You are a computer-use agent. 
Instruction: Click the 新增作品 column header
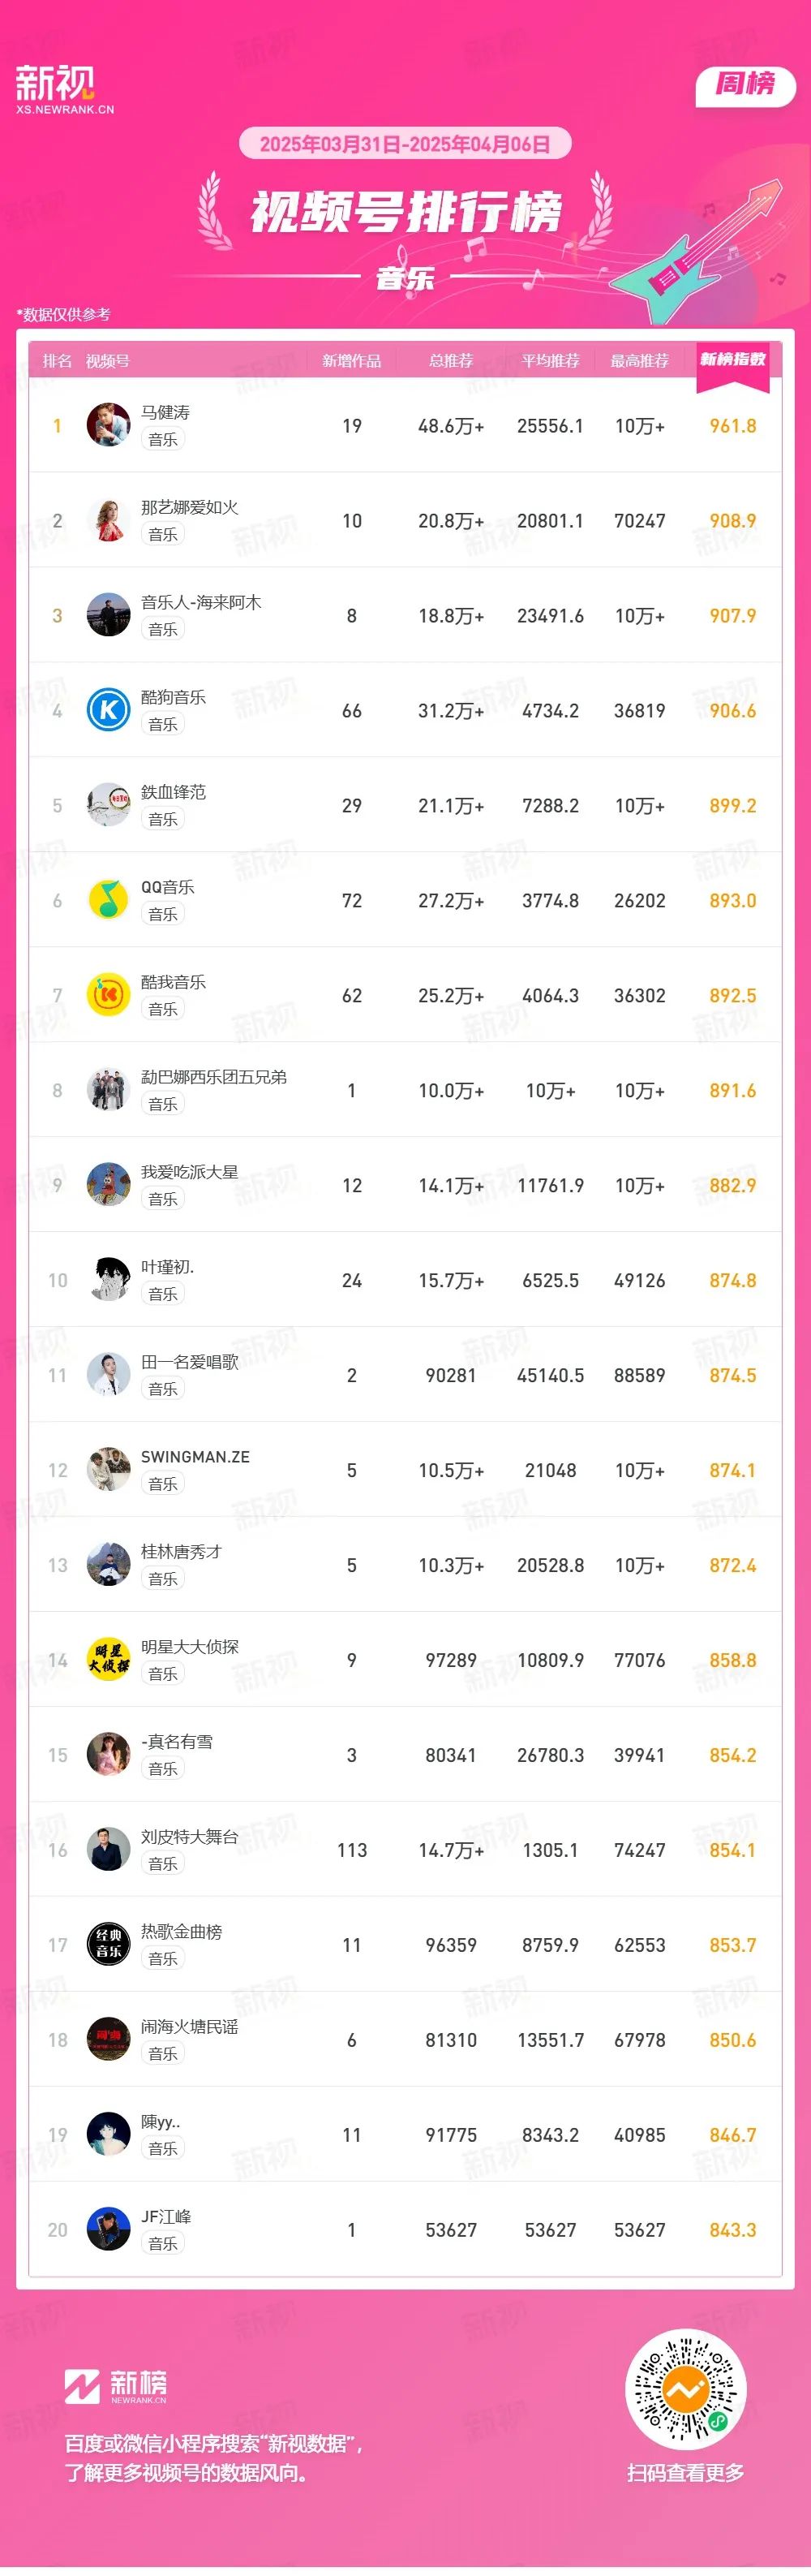[x=351, y=360]
